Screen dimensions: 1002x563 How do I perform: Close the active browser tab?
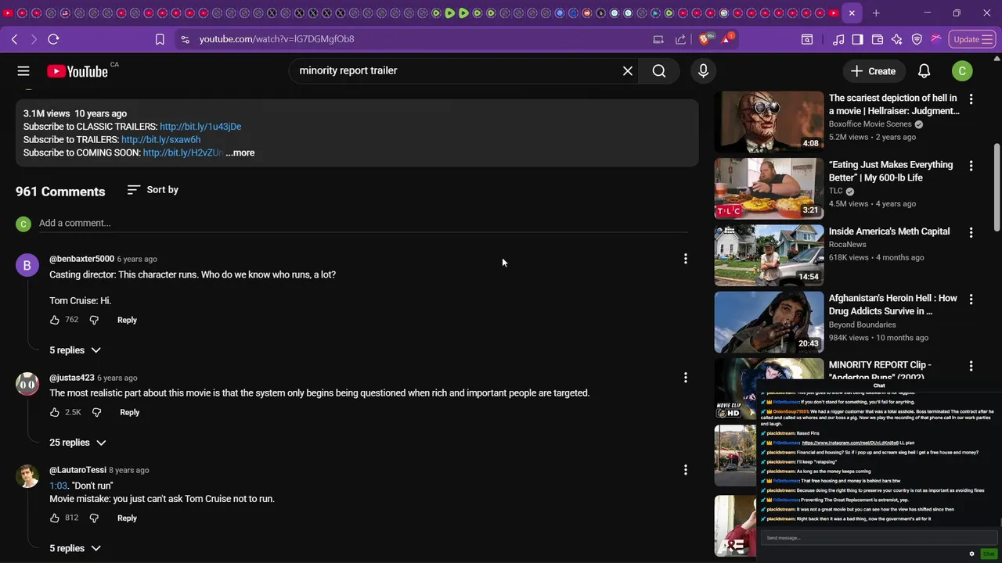[x=852, y=13]
